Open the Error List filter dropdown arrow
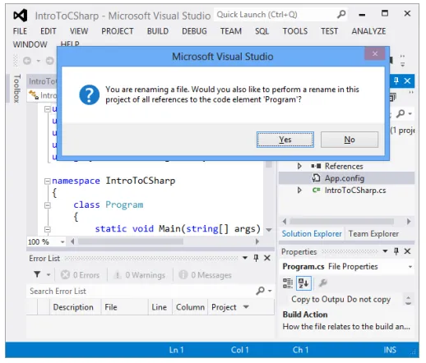Viewport: 426px width, 363px height. pos(49,274)
